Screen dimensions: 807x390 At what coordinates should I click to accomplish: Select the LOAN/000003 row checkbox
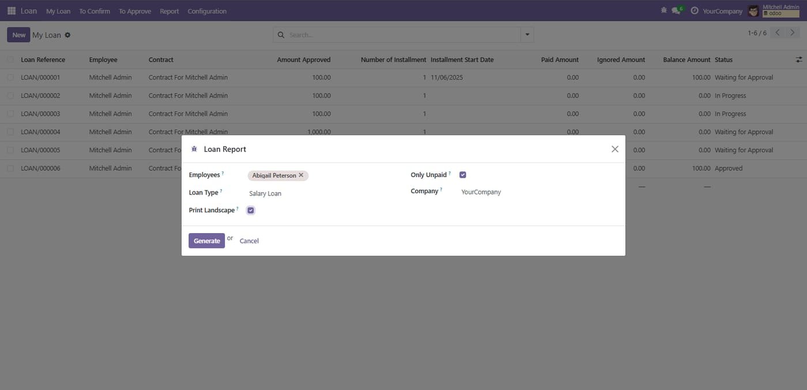(11, 114)
